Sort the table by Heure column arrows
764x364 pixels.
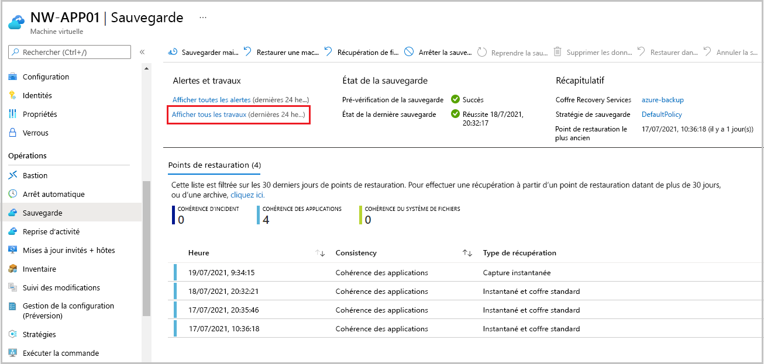tap(320, 253)
